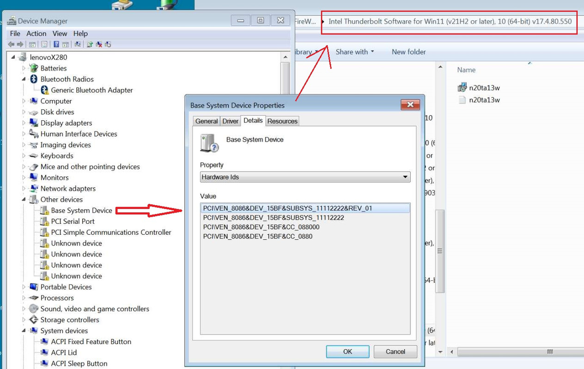Image resolution: width=584 pixels, height=369 pixels.
Task: Open the Share with dropdown in Explorer
Action: coord(355,52)
